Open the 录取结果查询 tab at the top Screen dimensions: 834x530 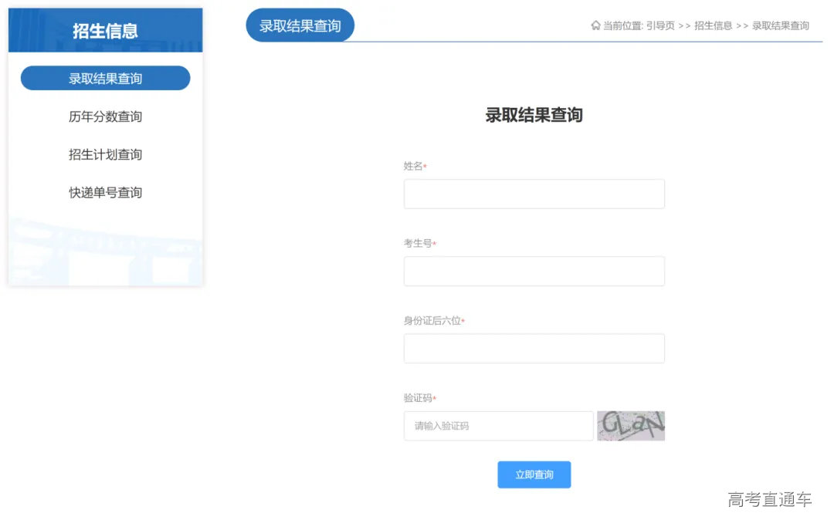300,24
